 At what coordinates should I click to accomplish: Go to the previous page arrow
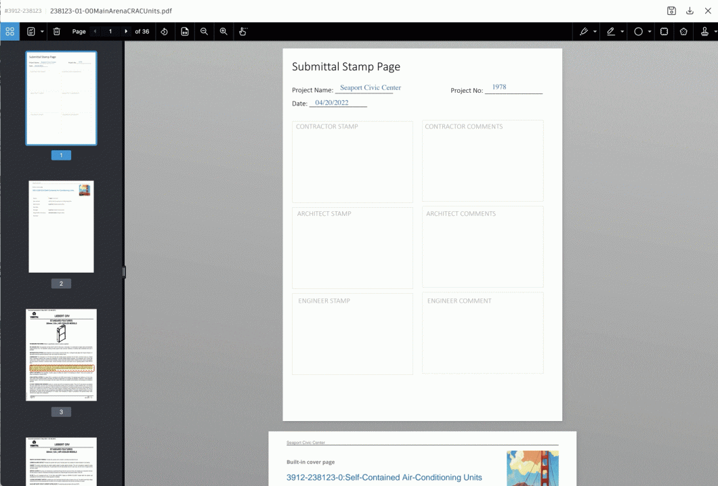(x=96, y=32)
